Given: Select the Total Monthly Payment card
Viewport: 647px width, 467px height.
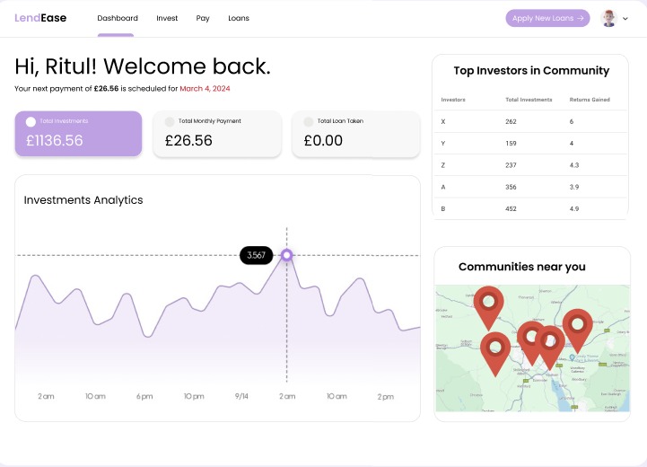Looking at the screenshot, I should point(217,134).
